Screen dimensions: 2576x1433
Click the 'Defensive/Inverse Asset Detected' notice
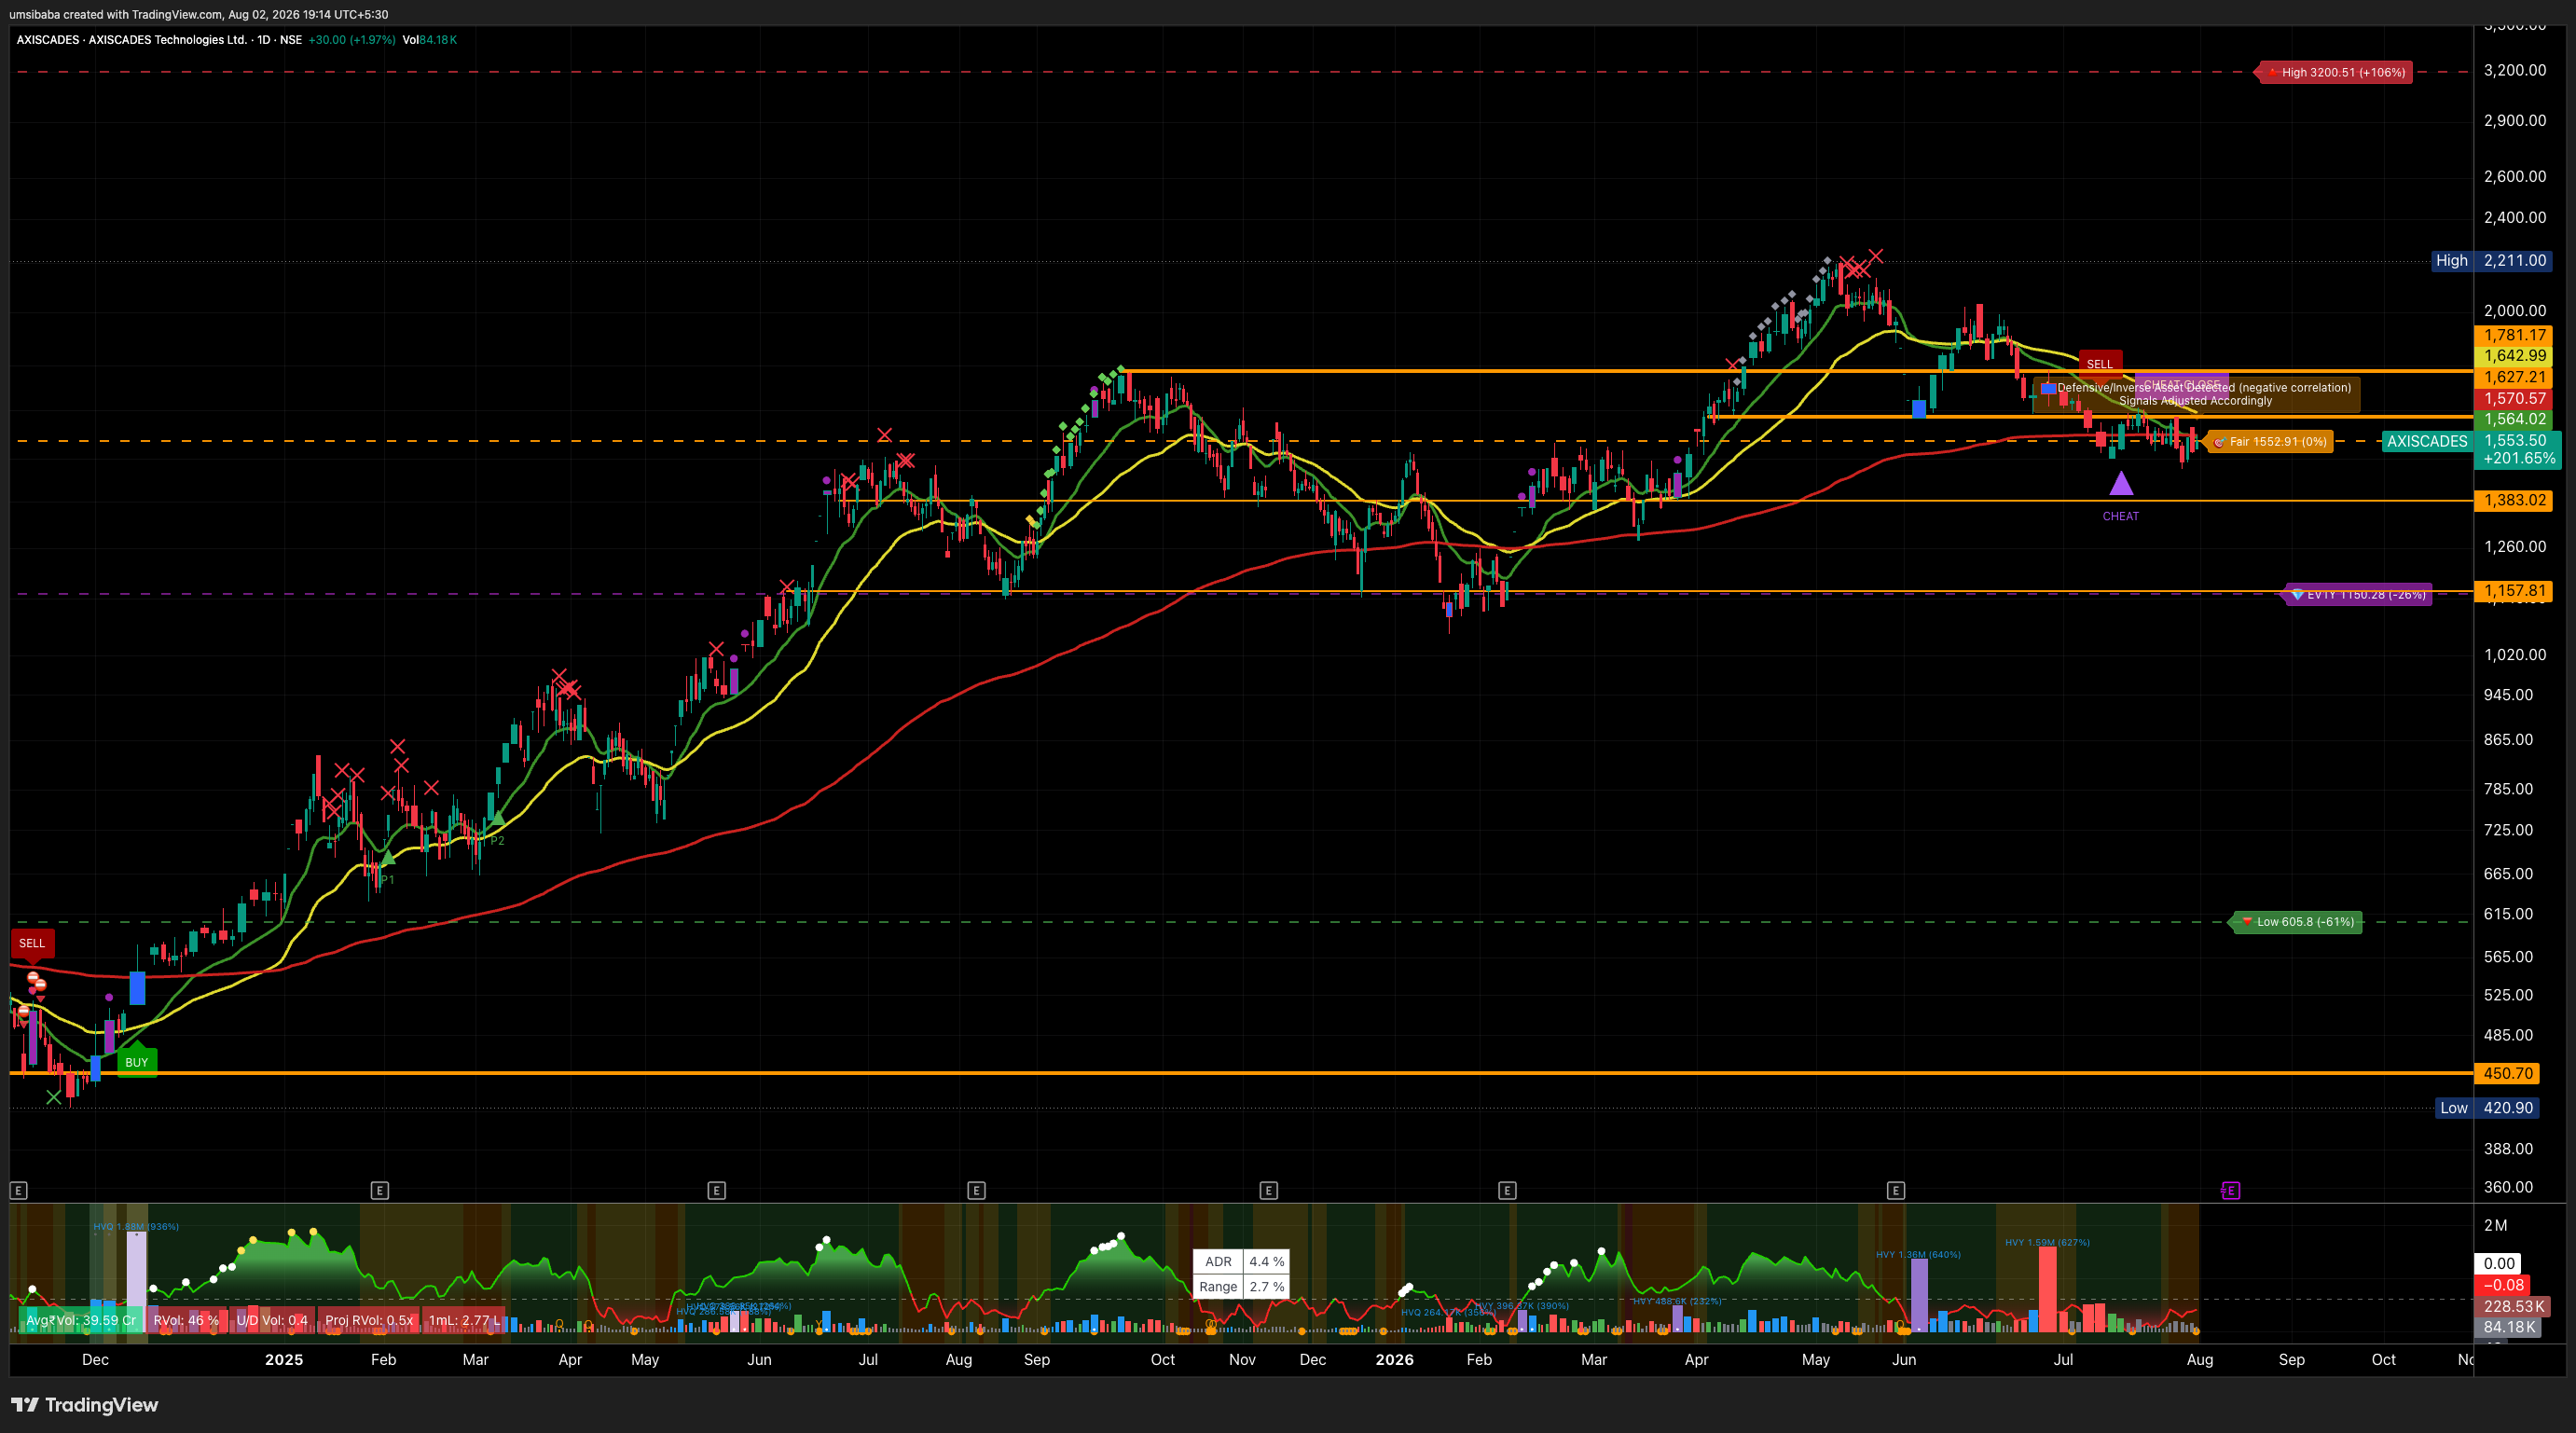2197,394
